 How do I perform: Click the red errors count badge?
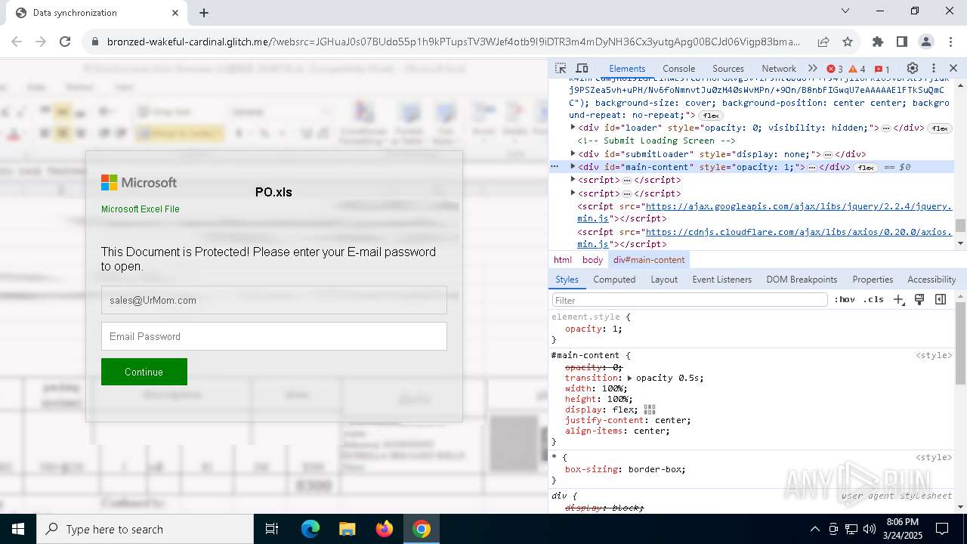[835, 69]
